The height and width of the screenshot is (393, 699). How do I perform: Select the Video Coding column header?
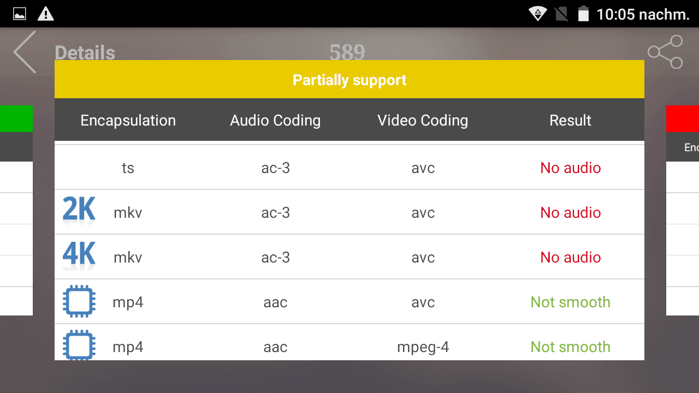[423, 120]
